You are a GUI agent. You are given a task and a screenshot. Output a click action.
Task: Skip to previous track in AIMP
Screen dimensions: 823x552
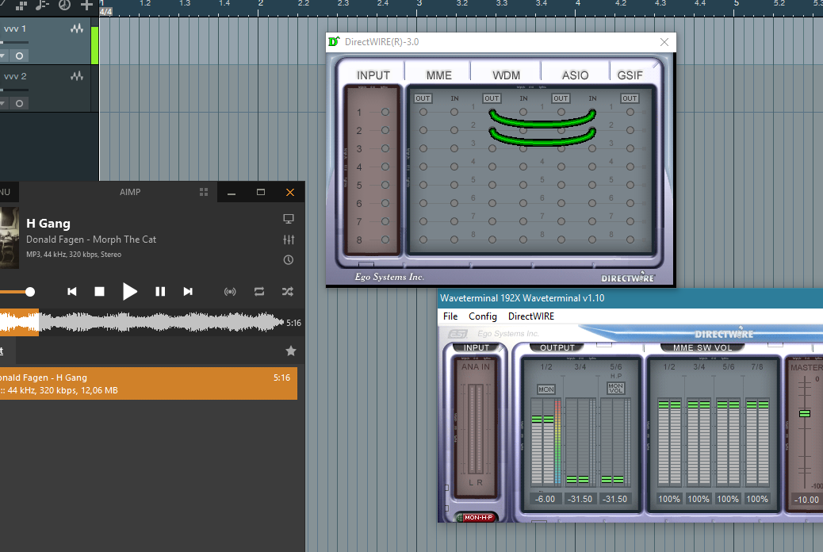click(72, 292)
